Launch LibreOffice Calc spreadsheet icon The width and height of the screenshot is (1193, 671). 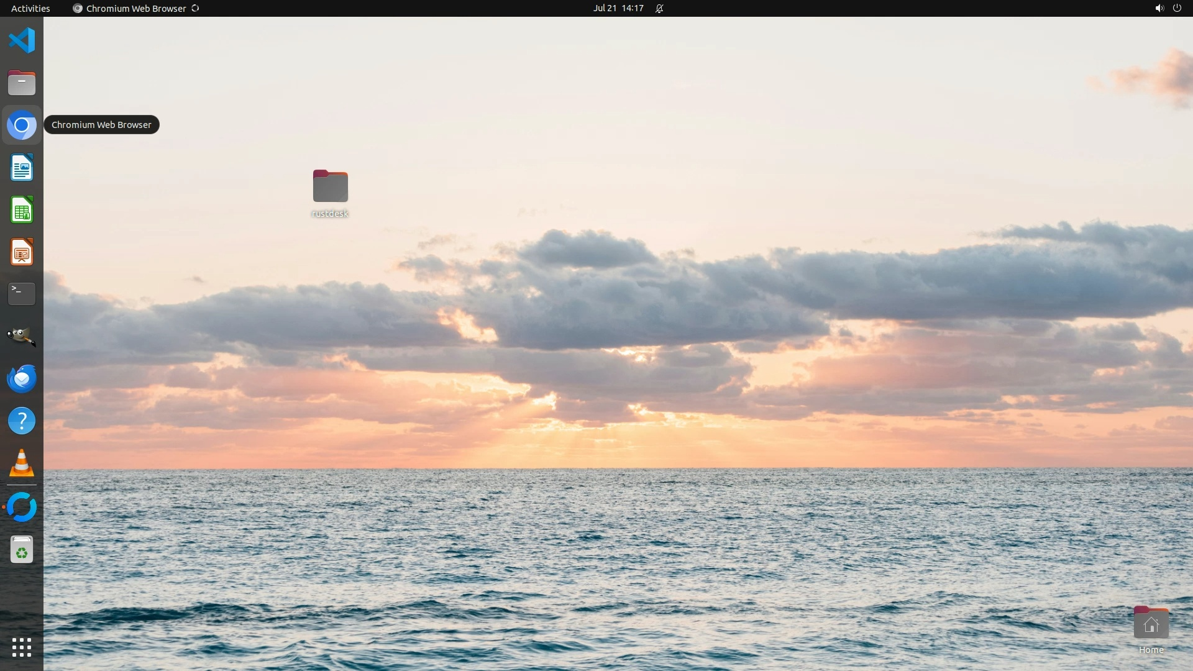pyautogui.click(x=22, y=210)
